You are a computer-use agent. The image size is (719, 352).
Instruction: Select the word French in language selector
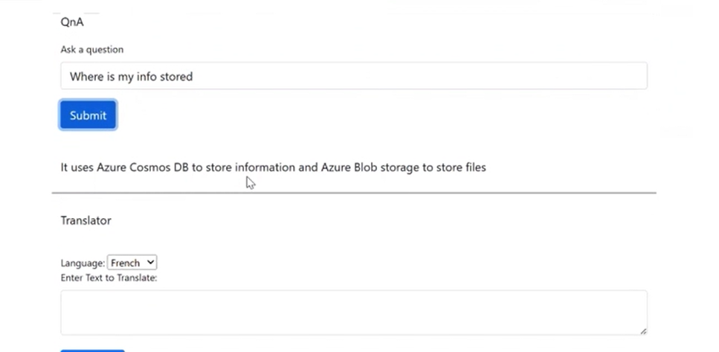coord(125,263)
